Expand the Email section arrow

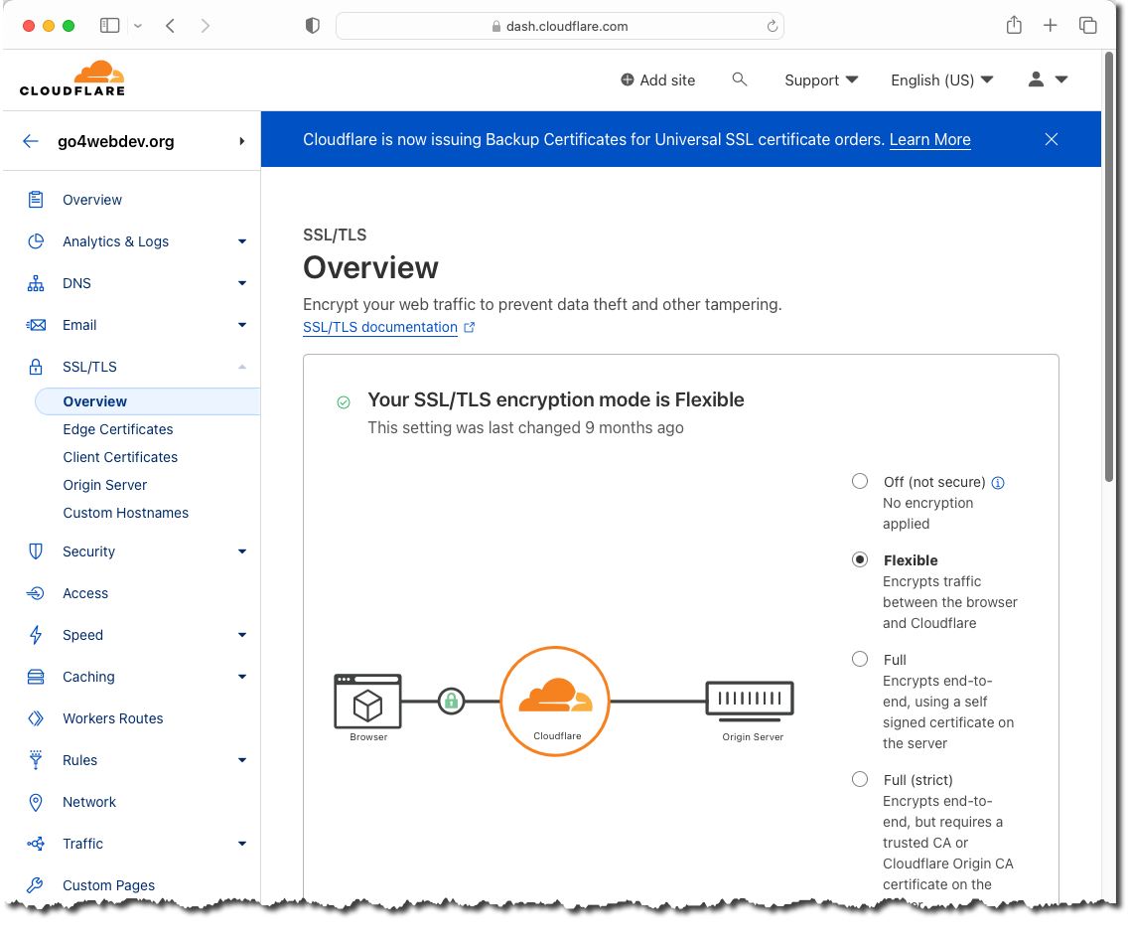coord(242,325)
